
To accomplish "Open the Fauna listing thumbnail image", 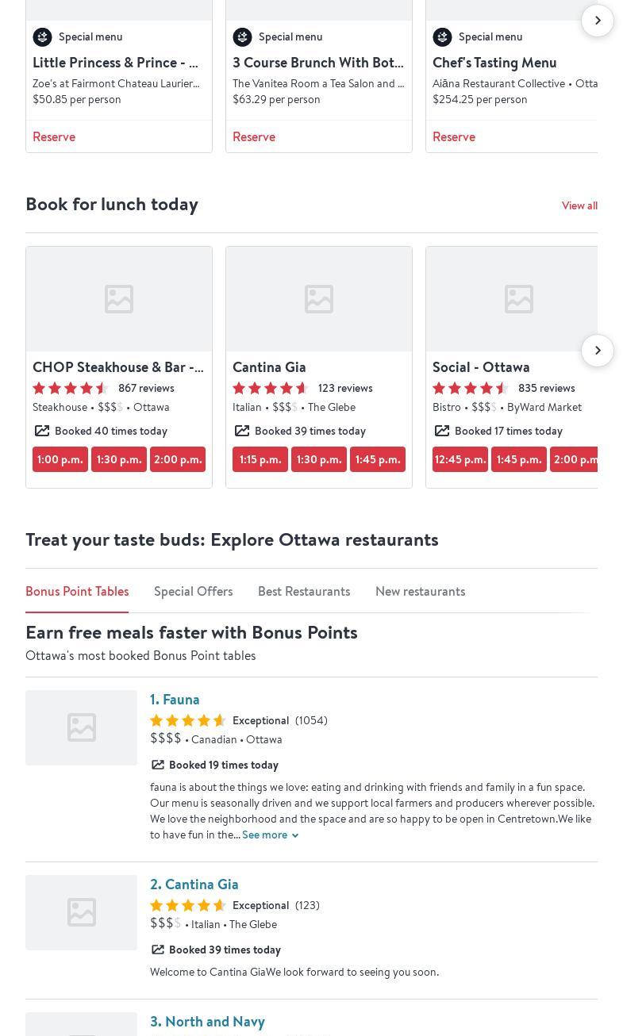I will coord(81,727).
